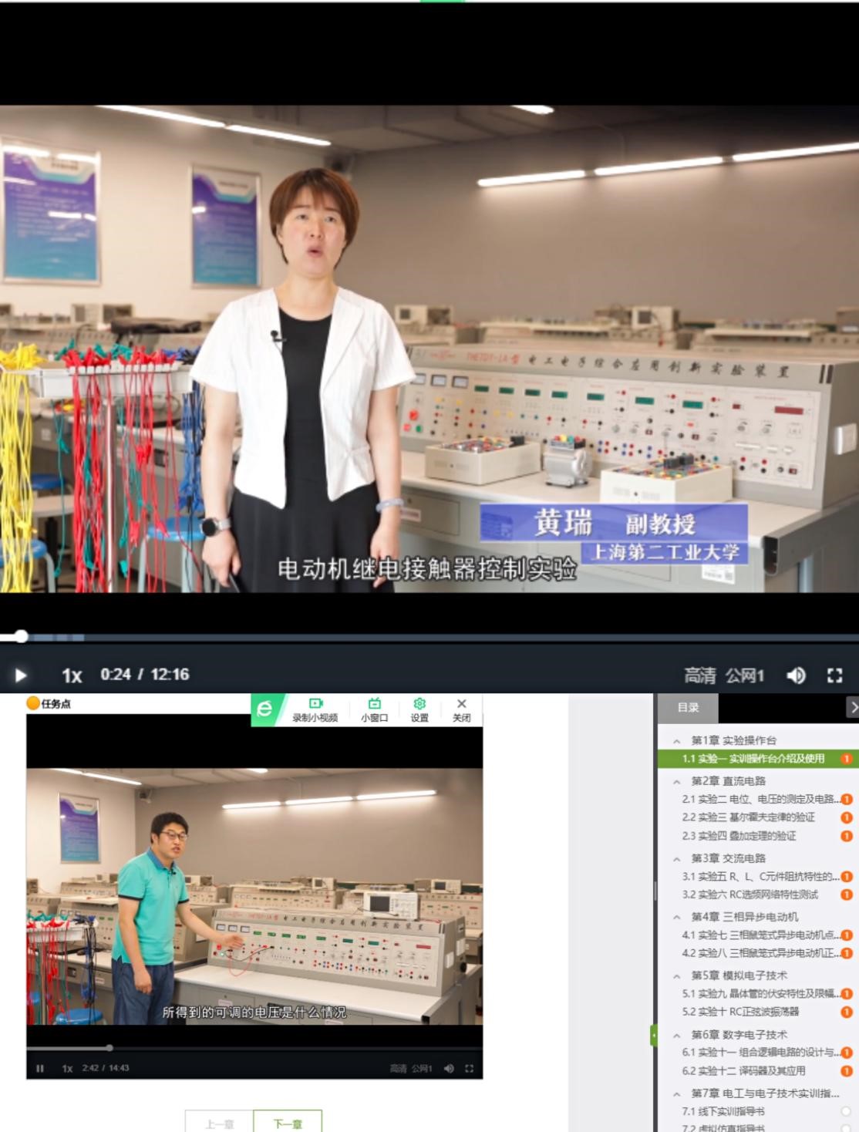Screen dimensions: 859x1132
Task: Open the 小窗口 mini window mode
Action: [x=375, y=709]
